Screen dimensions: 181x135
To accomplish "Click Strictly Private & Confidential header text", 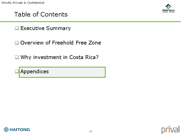I will coord(23,3).
